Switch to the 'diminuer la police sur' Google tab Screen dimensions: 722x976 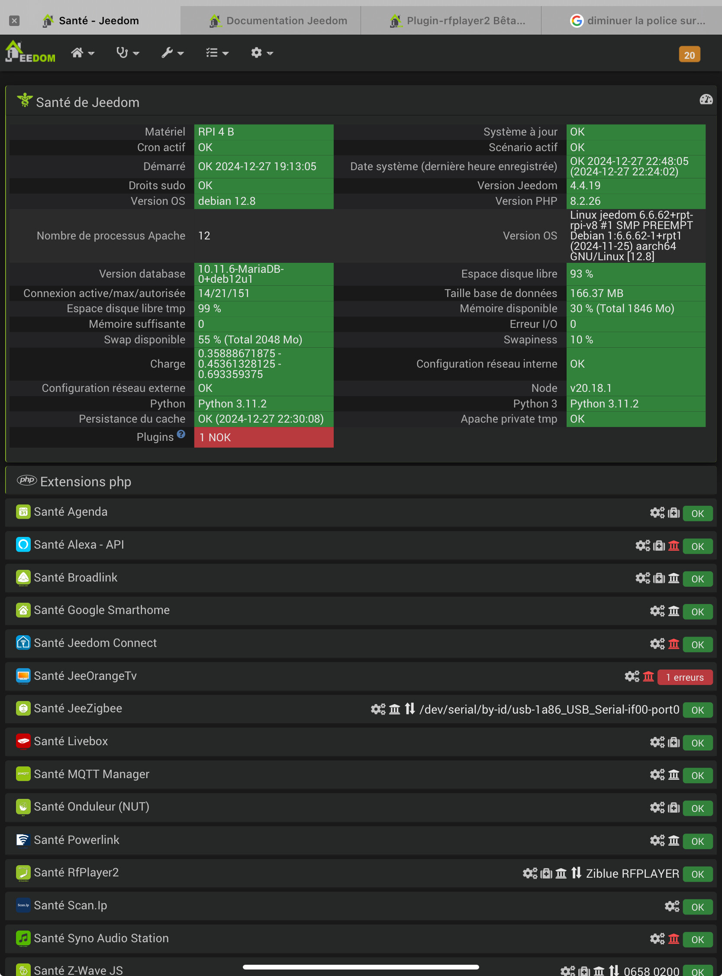632,20
